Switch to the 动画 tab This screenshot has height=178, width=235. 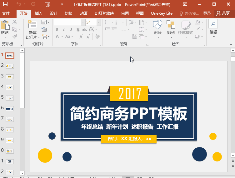coord(84,13)
